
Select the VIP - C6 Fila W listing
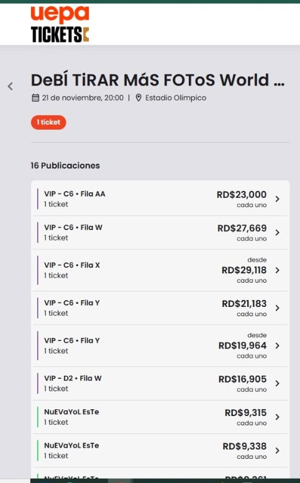point(160,233)
